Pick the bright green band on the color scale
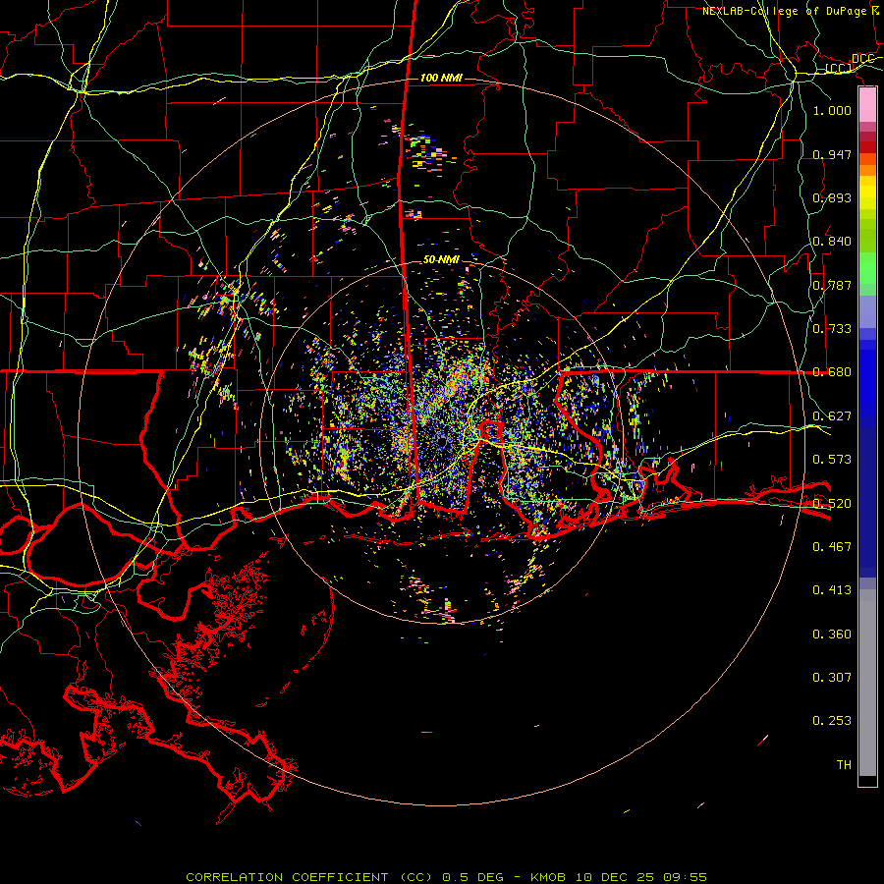 [867, 268]
